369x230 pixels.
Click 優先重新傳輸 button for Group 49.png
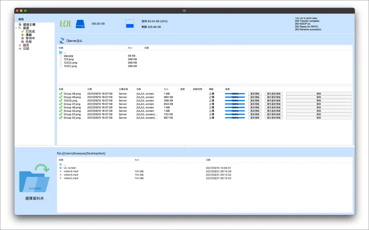(274, 97)
